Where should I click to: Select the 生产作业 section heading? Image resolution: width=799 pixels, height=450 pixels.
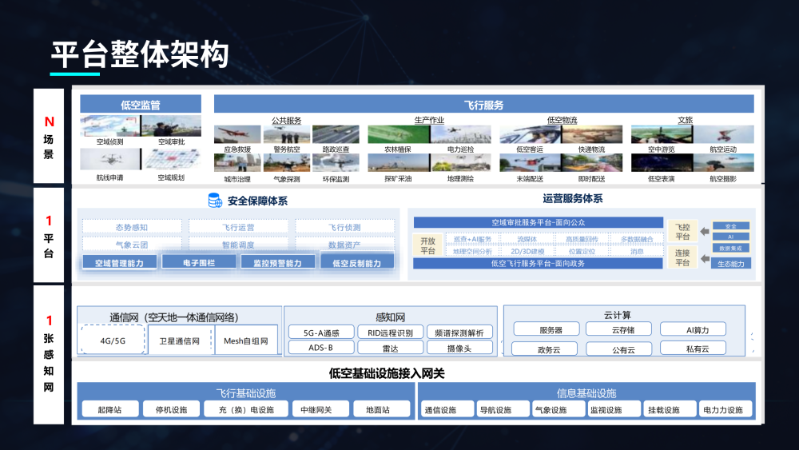coord(429,120)
